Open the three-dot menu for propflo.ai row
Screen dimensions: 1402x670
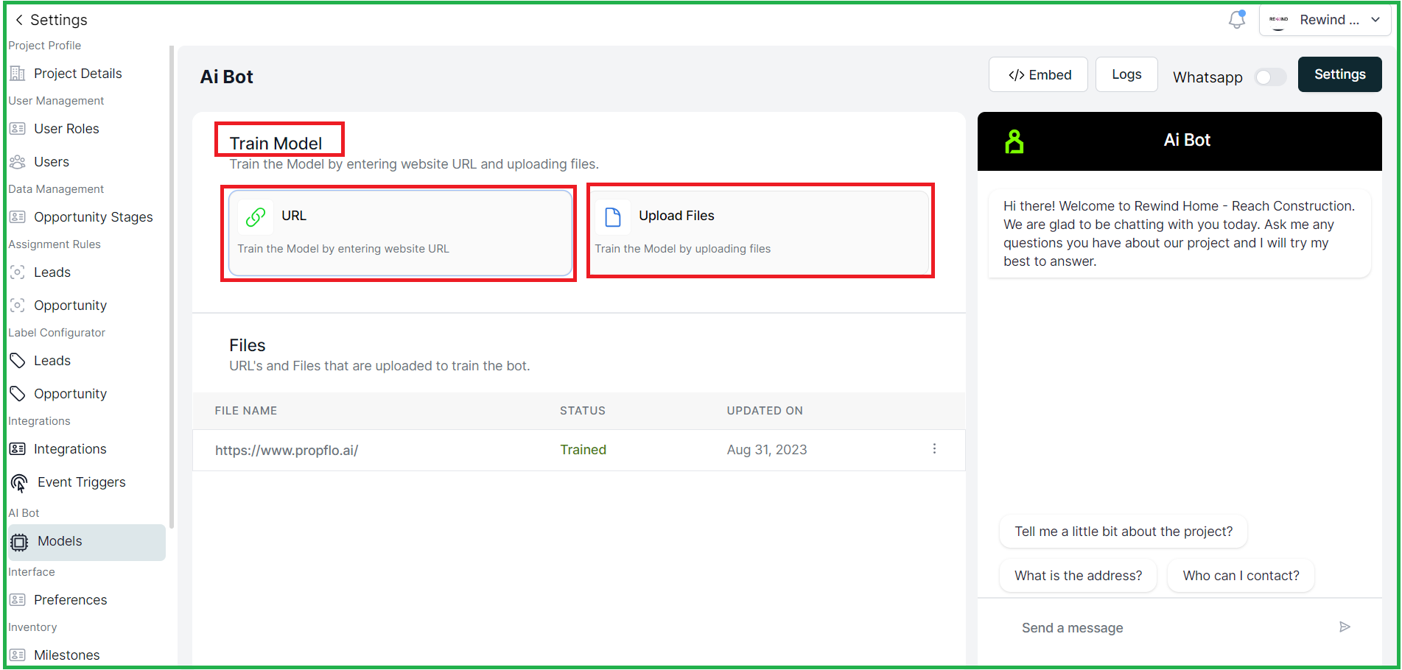pos(934,449)
